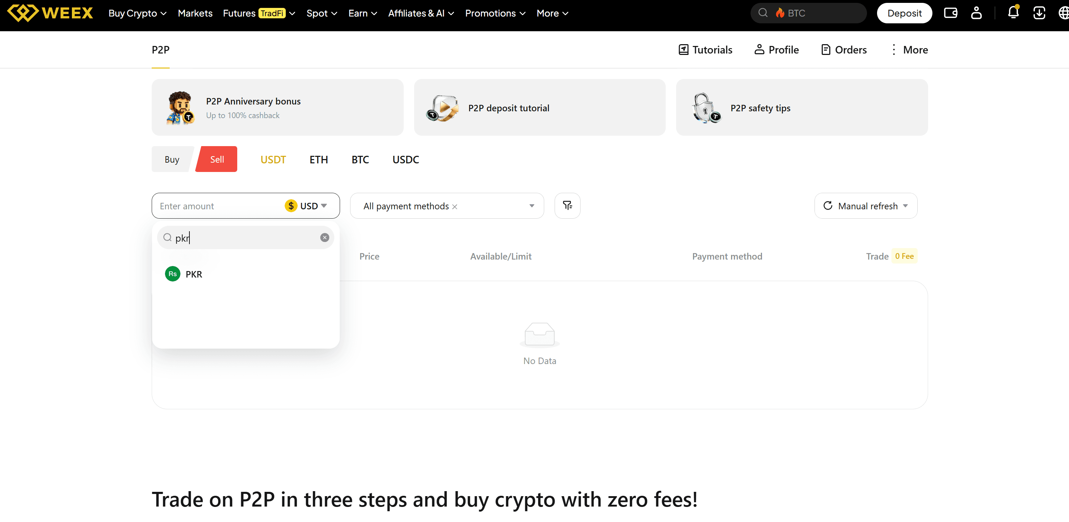The width and height of the screenshot is (1069, 522).
Task: Select the USDT coin tab
Action: (x=273, y=160)
